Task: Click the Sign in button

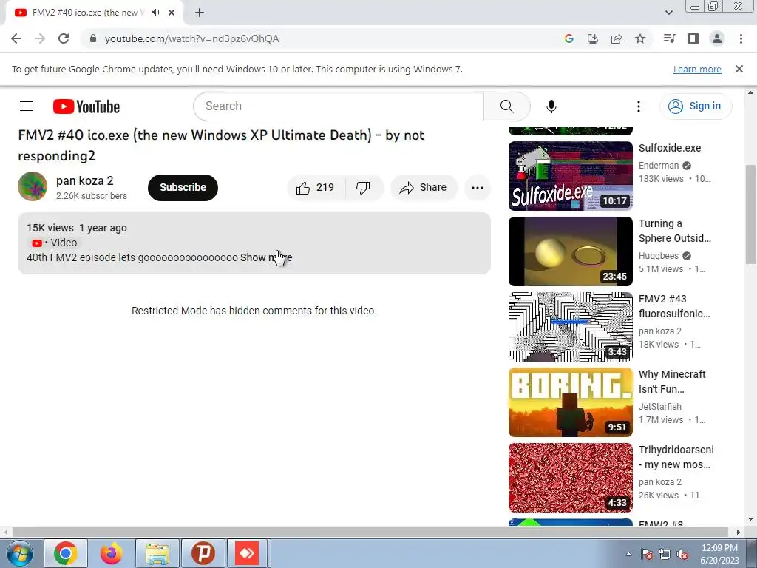Action: pyautogui.click(x=695, y=106)
